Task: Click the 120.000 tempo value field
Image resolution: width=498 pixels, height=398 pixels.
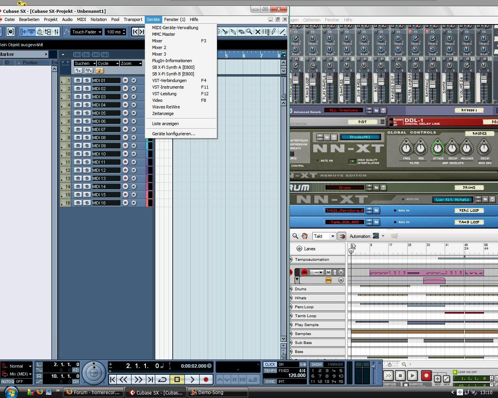Action: pos(297,376)
